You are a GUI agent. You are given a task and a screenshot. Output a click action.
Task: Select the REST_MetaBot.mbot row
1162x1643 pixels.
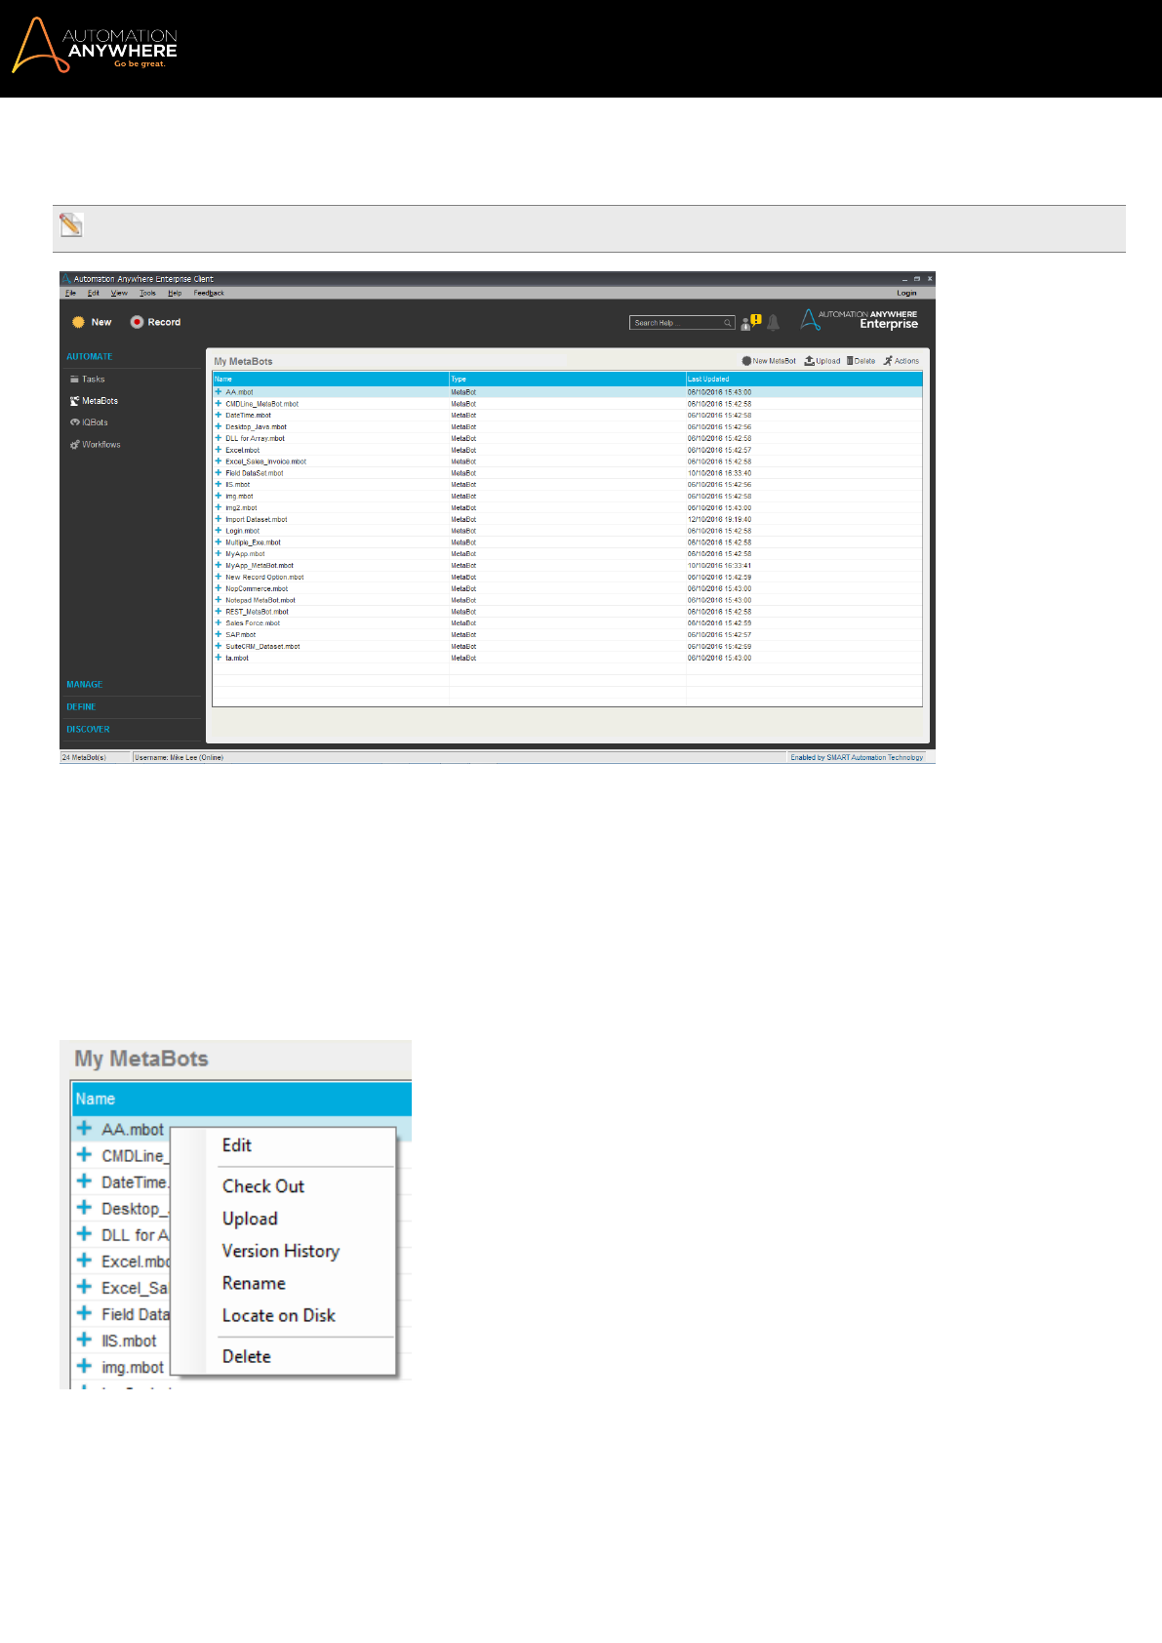pyautogui.click(x=567, y=612)
